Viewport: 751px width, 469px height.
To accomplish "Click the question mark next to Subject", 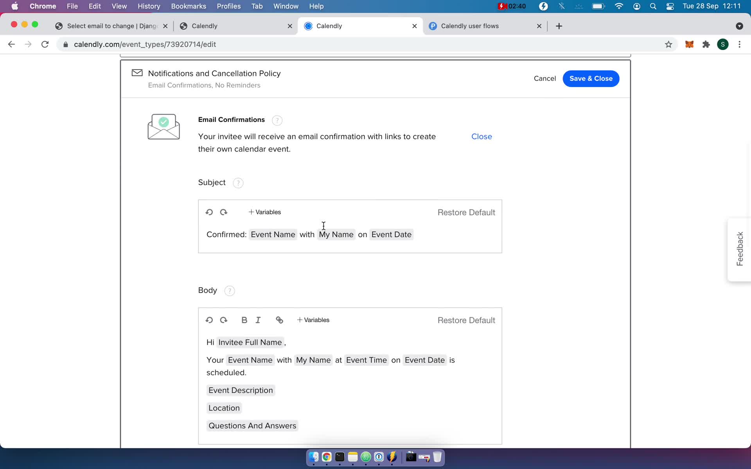I will pos(238,183).
